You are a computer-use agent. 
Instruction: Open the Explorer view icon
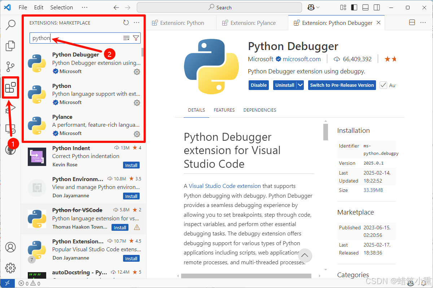pyautogui.click(x=11, y=45)
